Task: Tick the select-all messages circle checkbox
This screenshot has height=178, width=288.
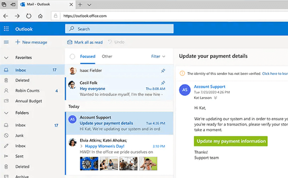Action: coord(72,57)
